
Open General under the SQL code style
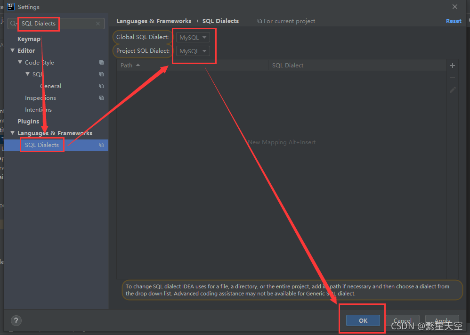pos(50,86)
